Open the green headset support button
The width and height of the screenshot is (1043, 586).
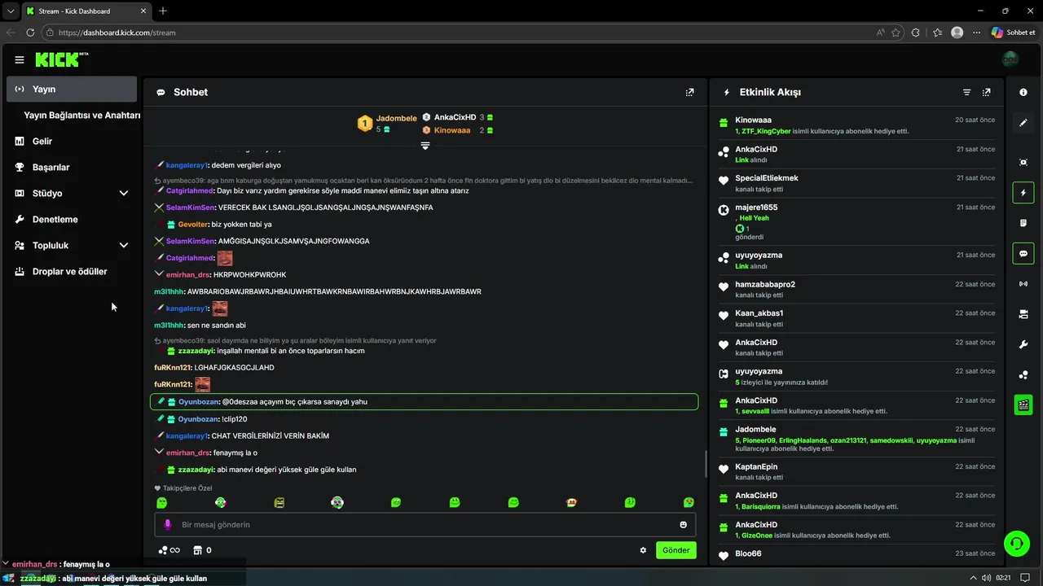tap(1016, 543)
